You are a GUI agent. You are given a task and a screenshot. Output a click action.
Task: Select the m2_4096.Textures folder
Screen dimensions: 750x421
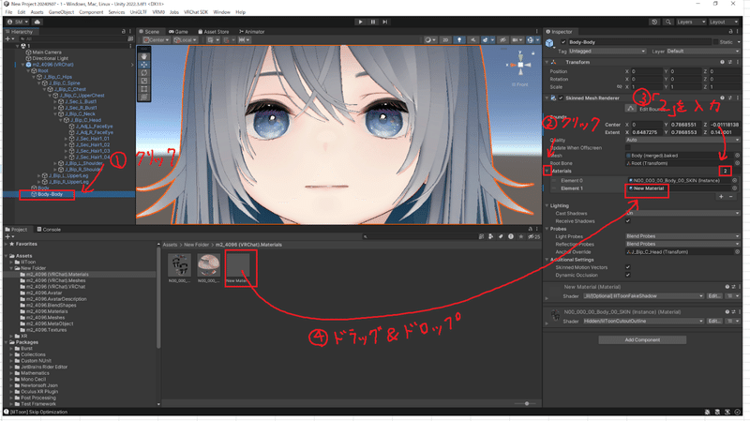click(46, 330)
